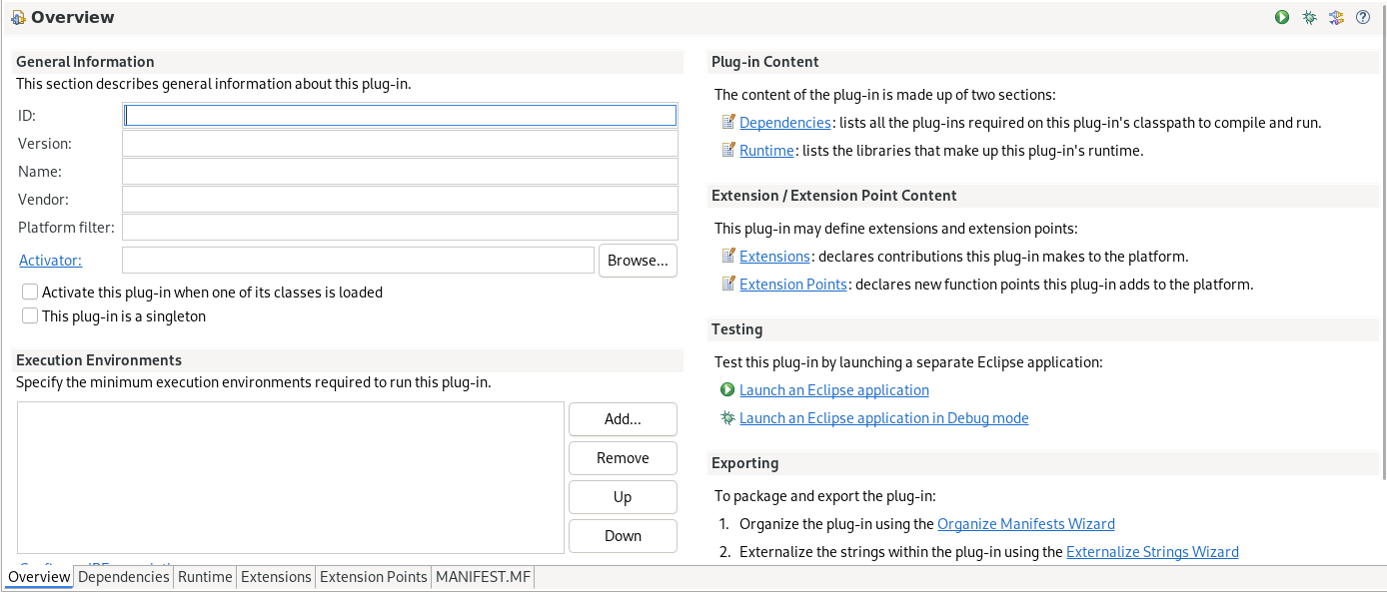
Task: Open the MANIFEST.MF tab
Action: point(484,577)
